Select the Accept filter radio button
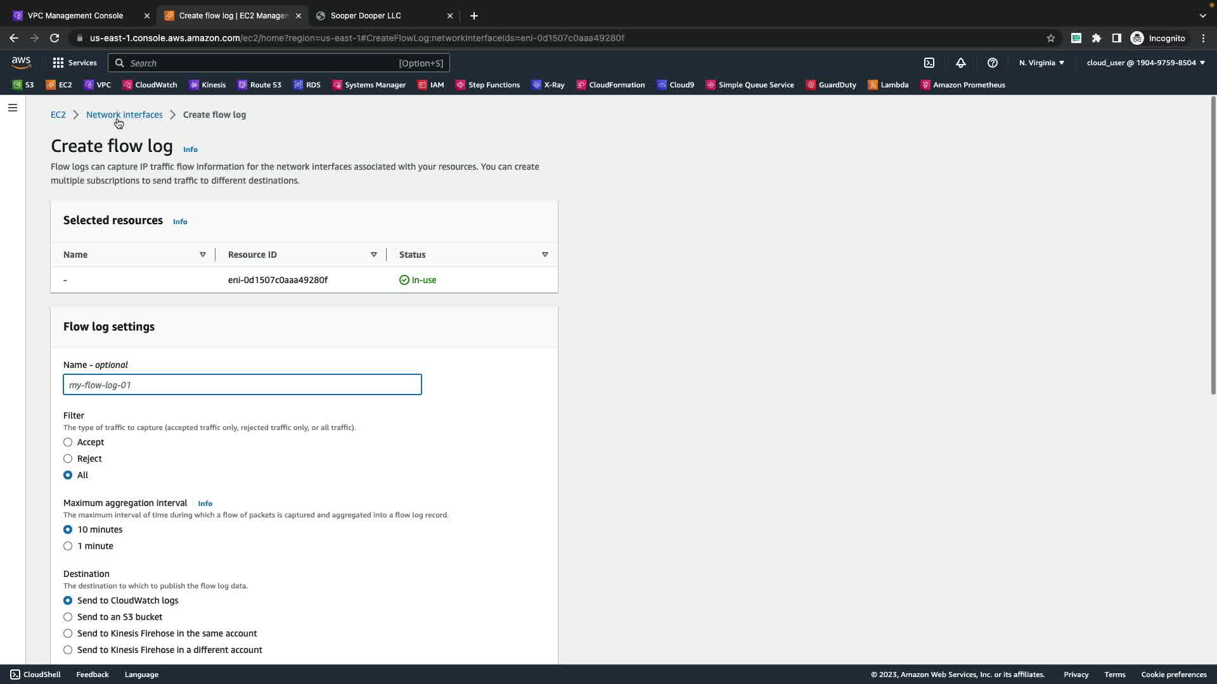1217x684 pixels. [68, 442]
